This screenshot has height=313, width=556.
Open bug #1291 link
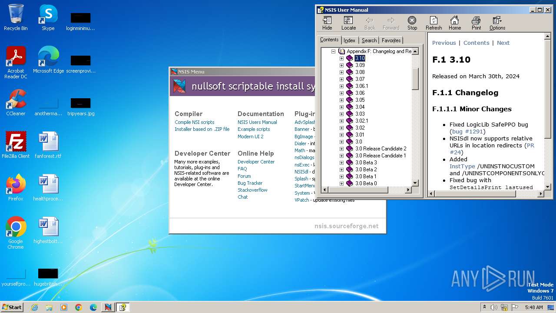pos(467,131)
